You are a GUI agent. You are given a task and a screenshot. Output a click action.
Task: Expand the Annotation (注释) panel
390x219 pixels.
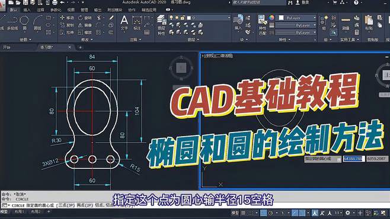[x=135, y=40]
